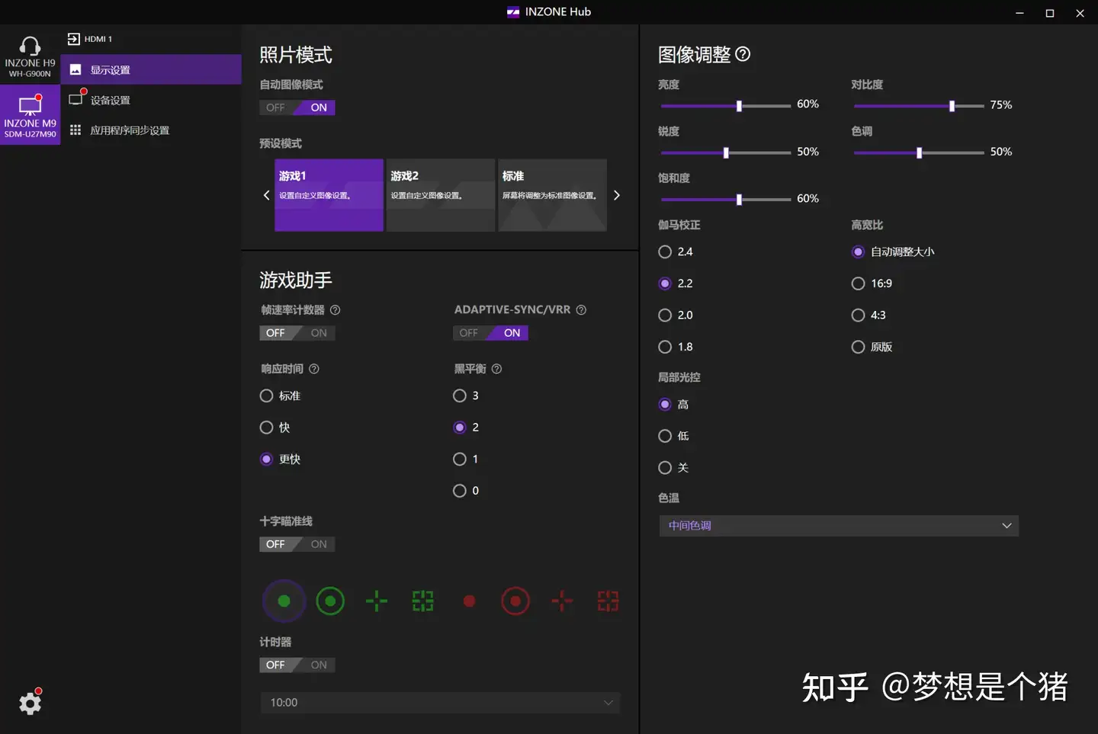Set 局部光控 to 低
This screenshot has height=734, width=1098.
click(673, 436)
